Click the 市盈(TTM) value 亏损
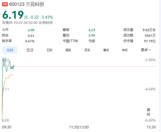The width and height of the screenshot is (161, 132). point(92,41)
